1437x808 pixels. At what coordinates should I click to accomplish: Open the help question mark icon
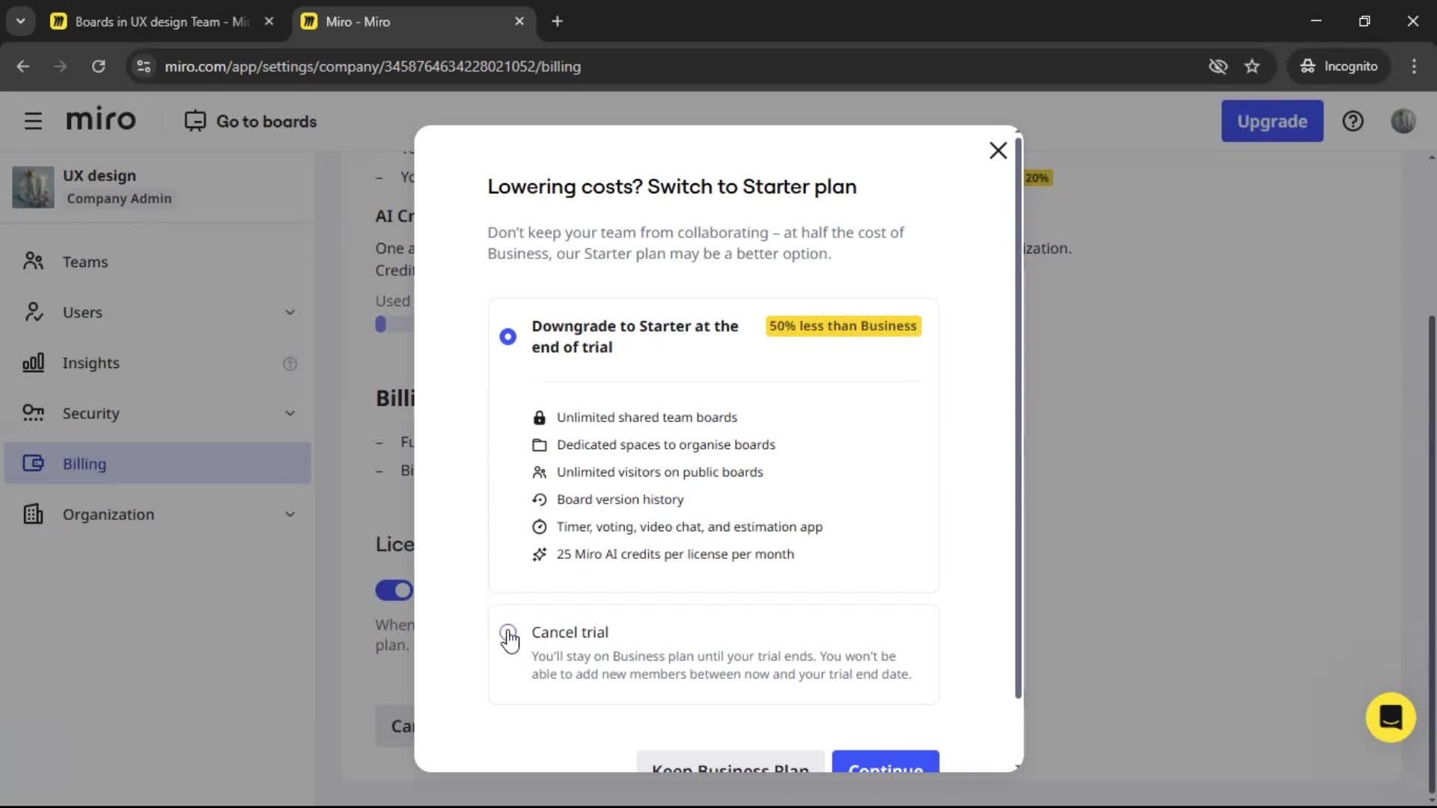coord(1352,121)
